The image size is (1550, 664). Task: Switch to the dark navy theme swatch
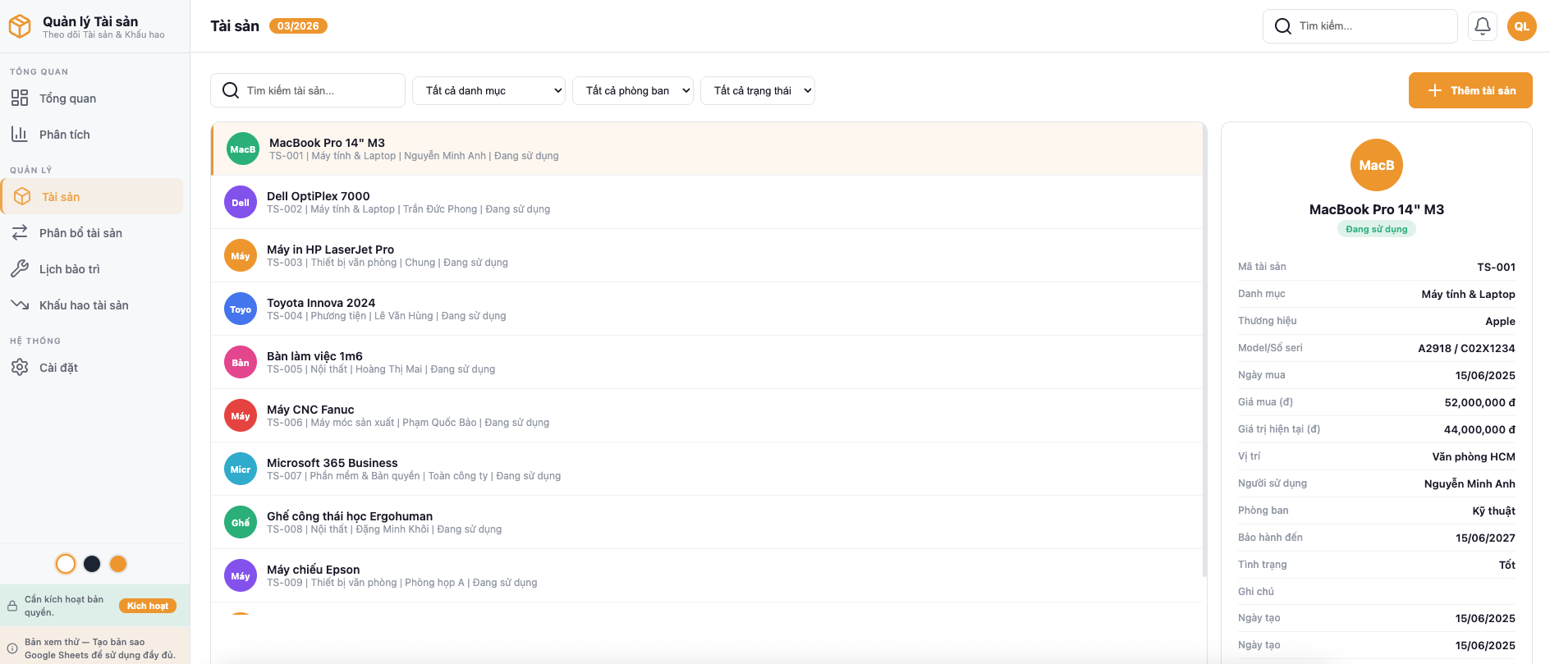pyautogui.click(x=92, y=564)
